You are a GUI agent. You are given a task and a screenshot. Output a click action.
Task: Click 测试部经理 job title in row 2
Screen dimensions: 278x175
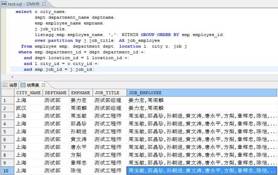click(109, 108)
